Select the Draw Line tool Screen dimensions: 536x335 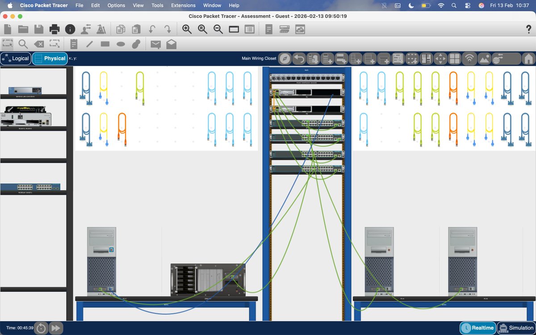[90, 44]
